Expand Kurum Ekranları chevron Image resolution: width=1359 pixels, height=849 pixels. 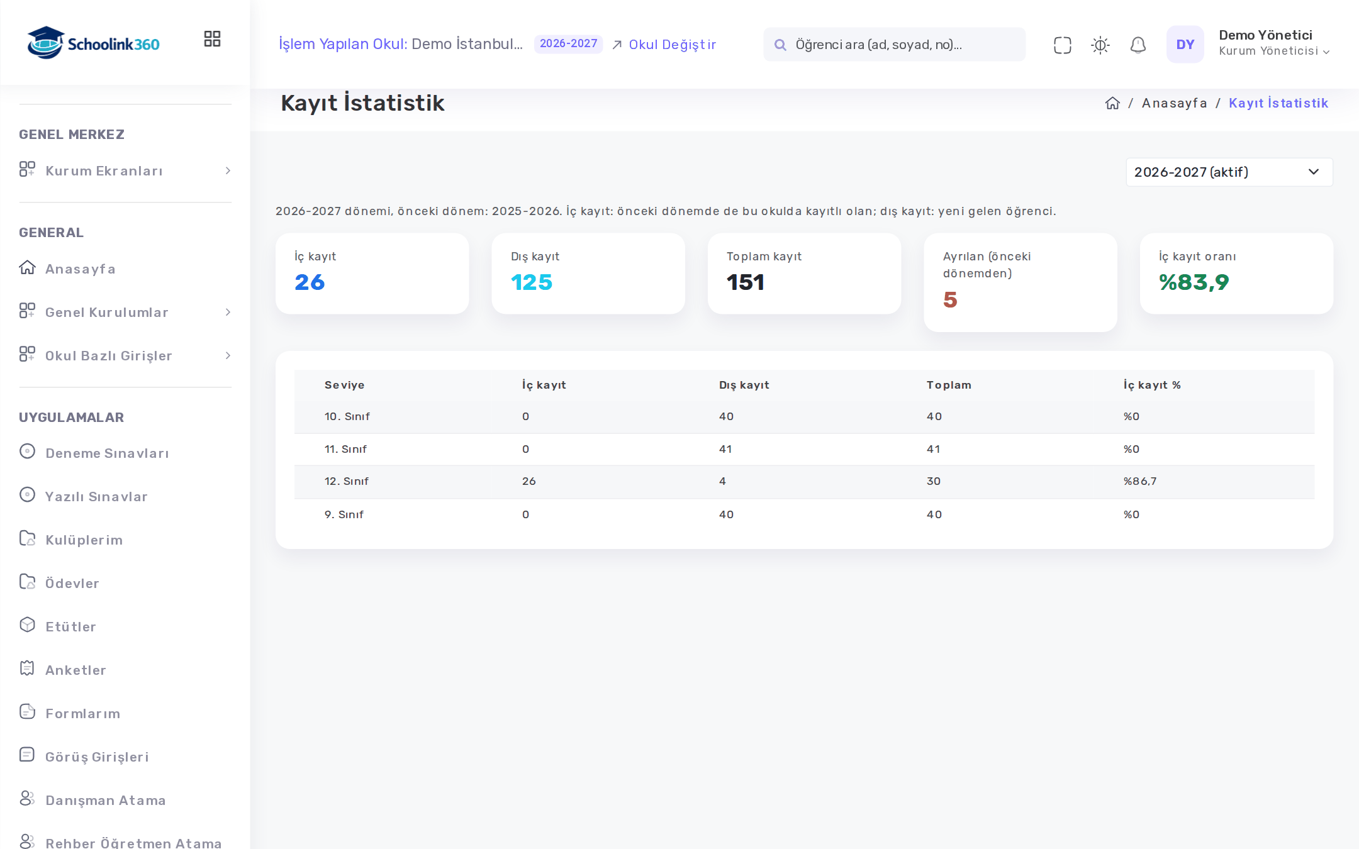coord(228,171)
